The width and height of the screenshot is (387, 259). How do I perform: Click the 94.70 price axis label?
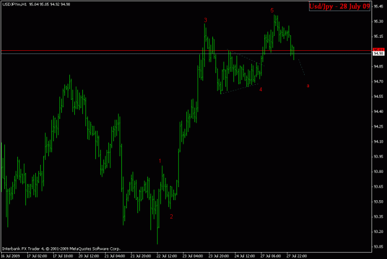pos(378,81)
